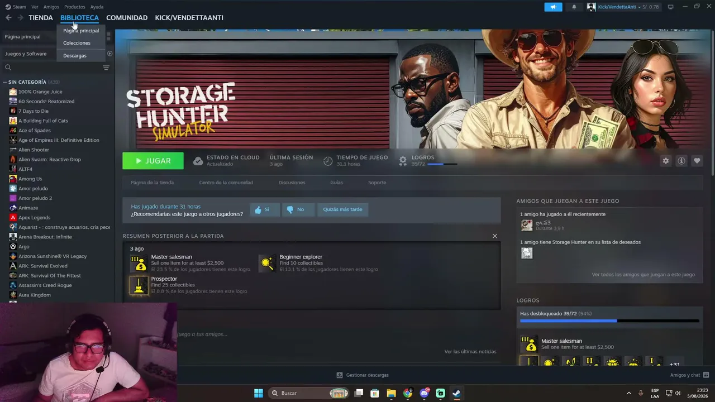Select 7 Days to Die in library list

34,111
